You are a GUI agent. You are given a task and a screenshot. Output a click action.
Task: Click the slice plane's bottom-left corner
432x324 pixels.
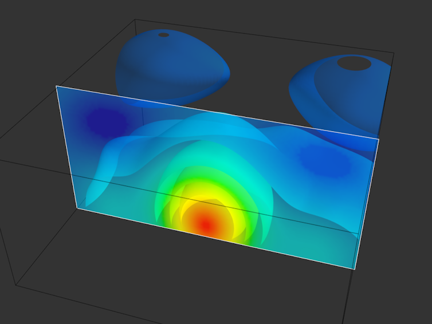tap(77, 208)
